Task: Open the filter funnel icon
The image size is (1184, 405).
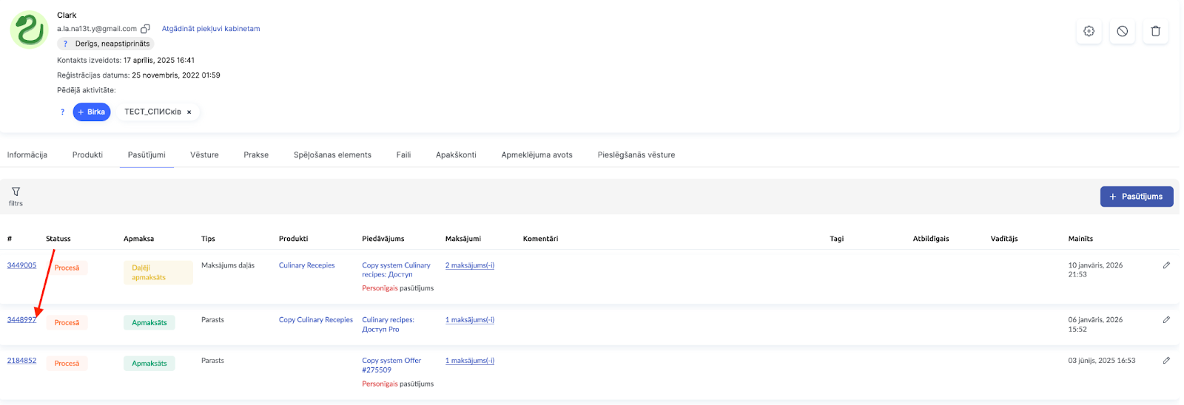Action: [x=16, y=192]
